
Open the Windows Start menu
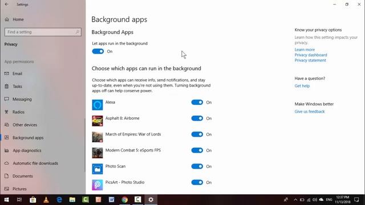[x=6, y=200]
